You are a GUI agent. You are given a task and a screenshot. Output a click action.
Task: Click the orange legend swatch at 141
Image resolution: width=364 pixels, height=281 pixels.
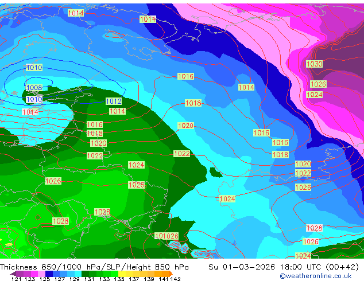pos(165,274)
